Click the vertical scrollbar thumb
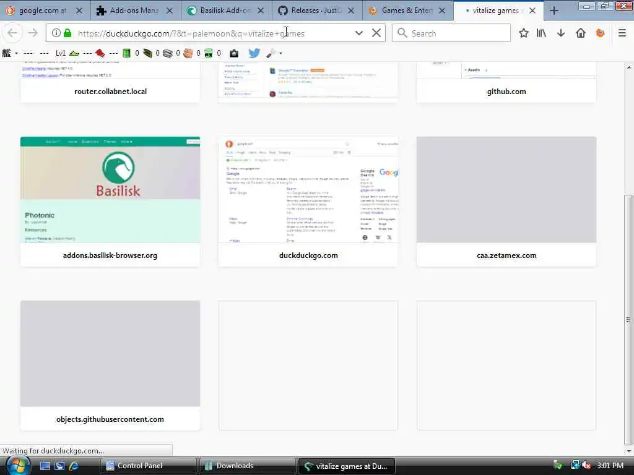 [x=628, y=319]
